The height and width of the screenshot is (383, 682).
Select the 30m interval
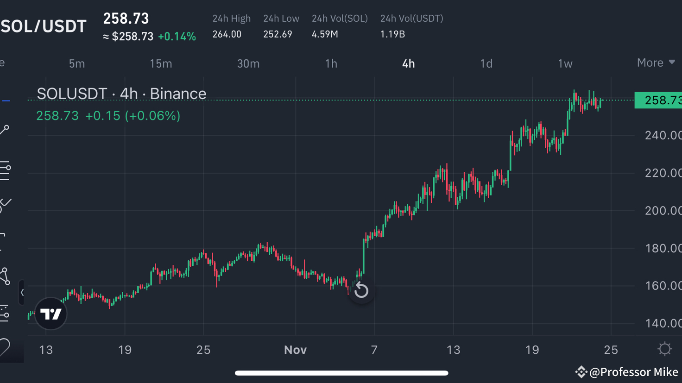coord(248,63)
